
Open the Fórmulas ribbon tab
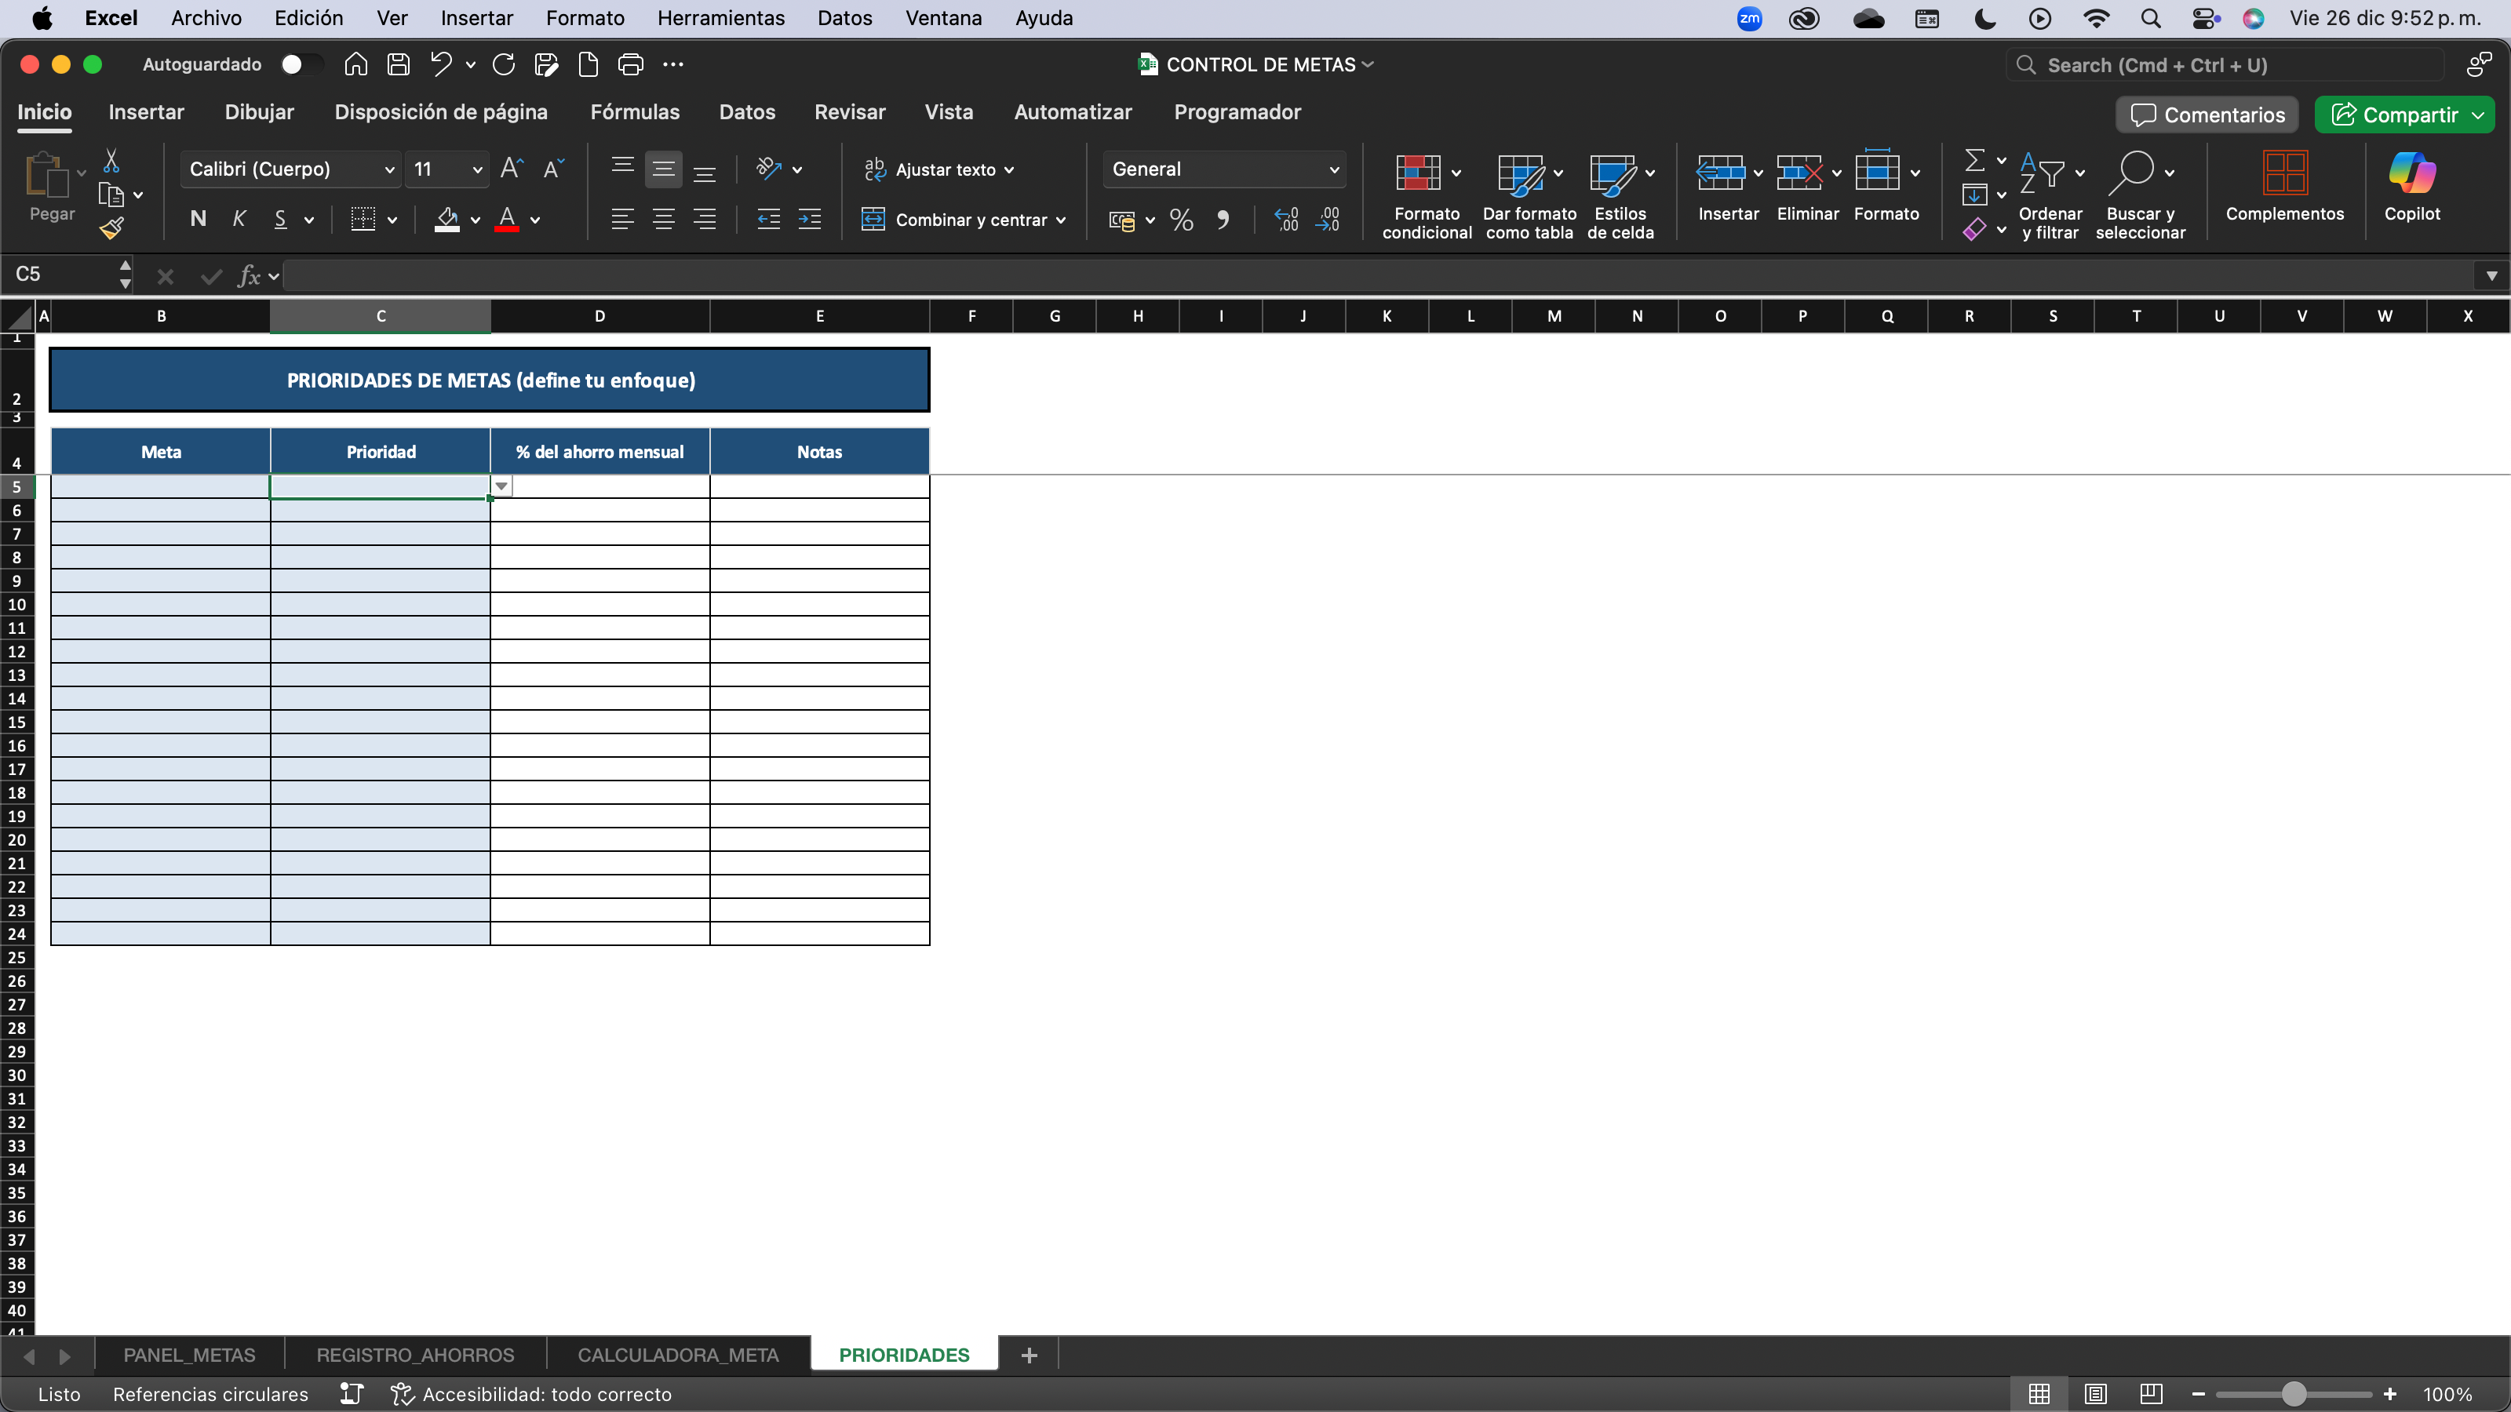click(x=635, y=112)
